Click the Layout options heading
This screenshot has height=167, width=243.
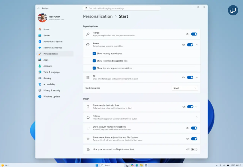click(90, 26)
